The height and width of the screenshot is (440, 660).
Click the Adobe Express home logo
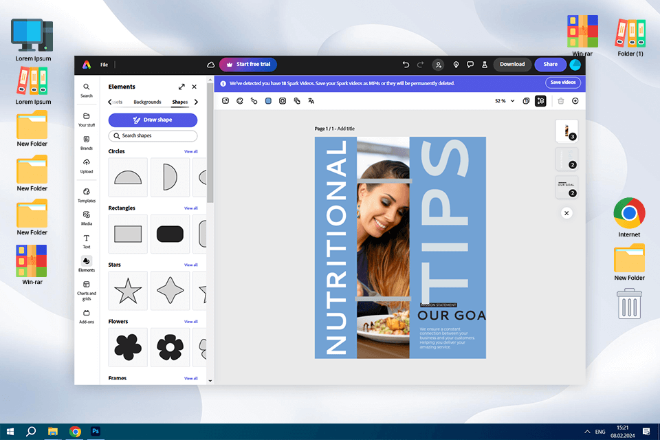pos(87,65)
